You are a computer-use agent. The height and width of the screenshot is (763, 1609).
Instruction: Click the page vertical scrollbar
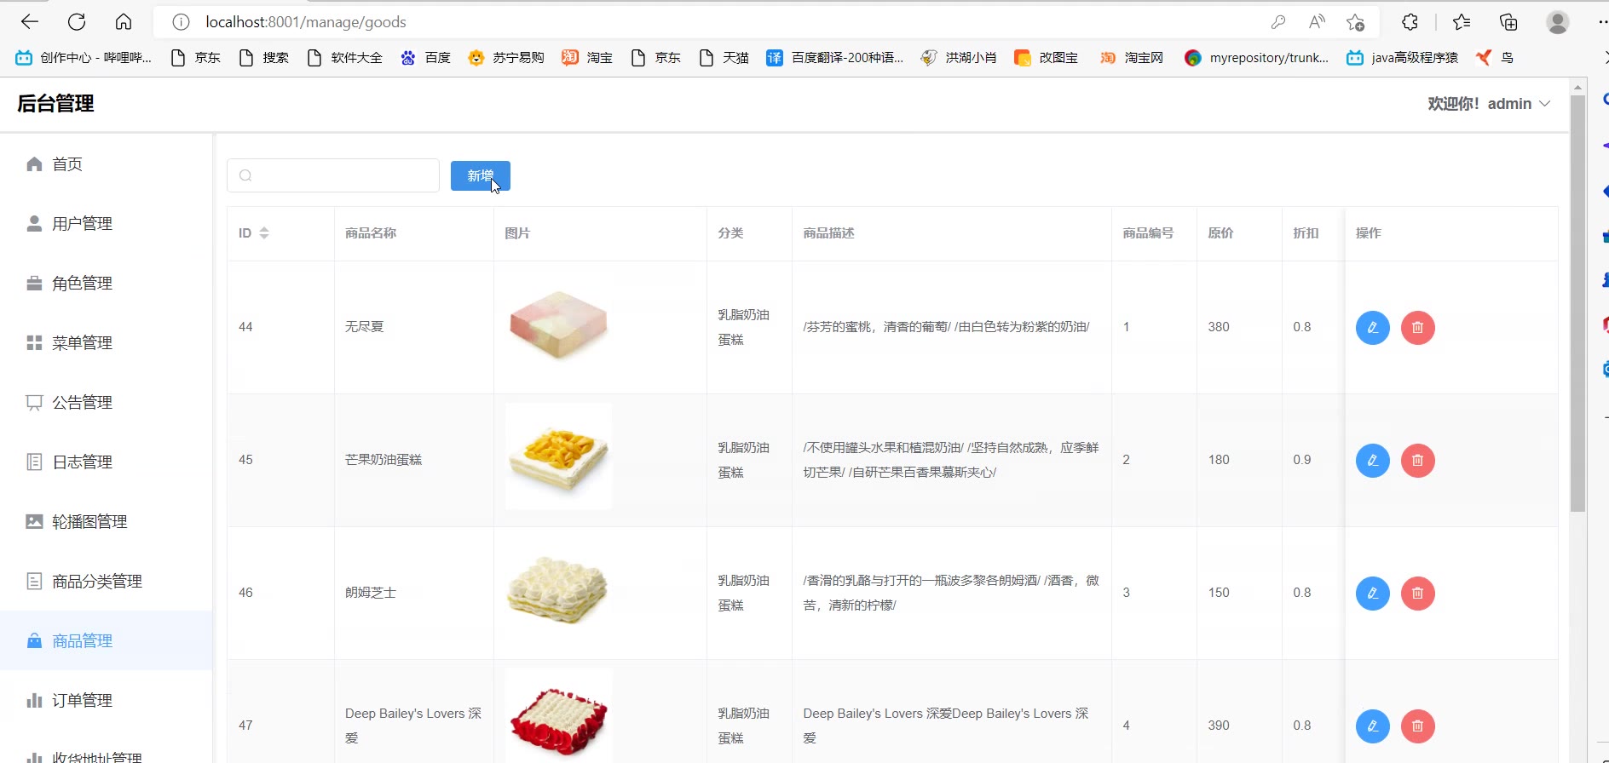point(1577,302)
